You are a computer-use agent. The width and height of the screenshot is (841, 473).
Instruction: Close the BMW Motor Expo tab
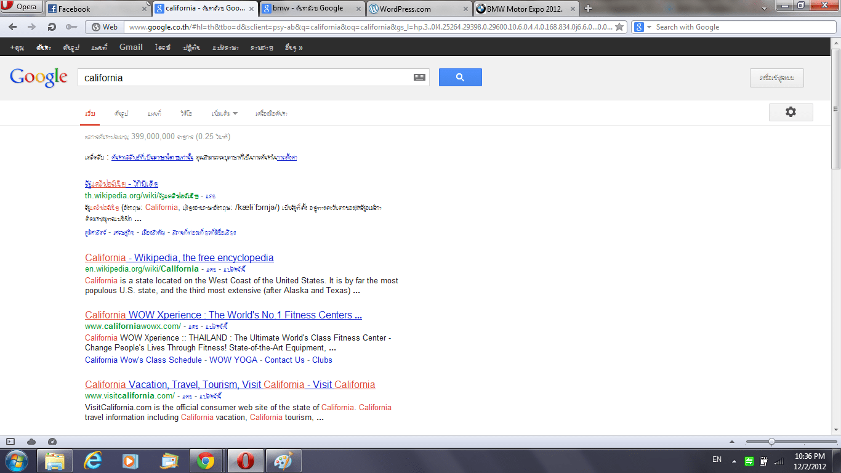tap(574, 9)
